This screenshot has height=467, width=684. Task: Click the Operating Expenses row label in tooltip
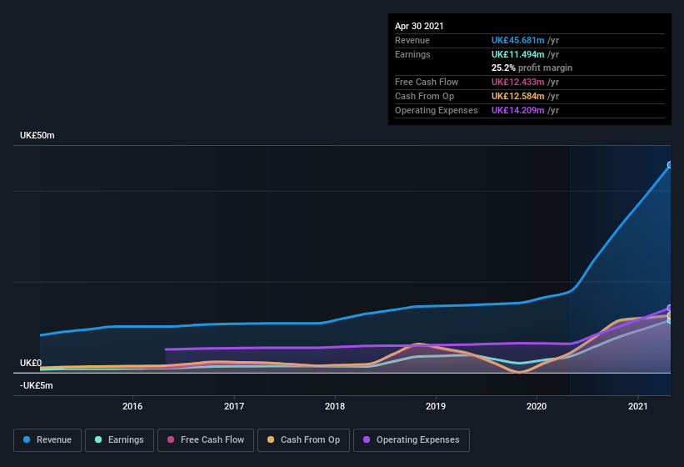[437, 110]
